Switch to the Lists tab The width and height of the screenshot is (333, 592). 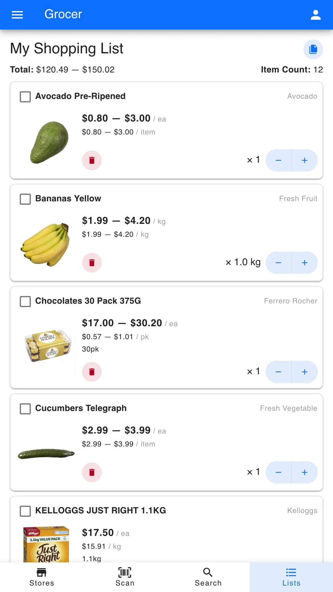pos(291,577)
